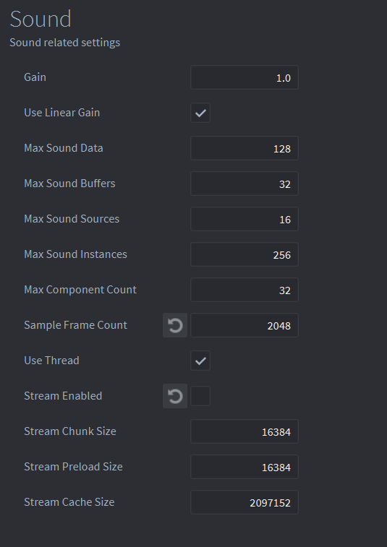Select the Max Component Count field
The image size is (387, 547).
(x=244, y=290)
